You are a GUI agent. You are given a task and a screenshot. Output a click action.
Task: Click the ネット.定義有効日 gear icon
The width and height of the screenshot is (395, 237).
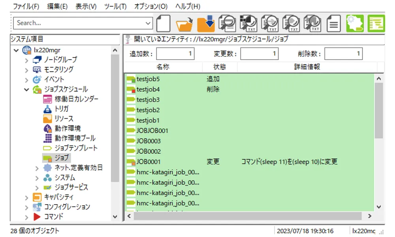(x=47, y=168)
